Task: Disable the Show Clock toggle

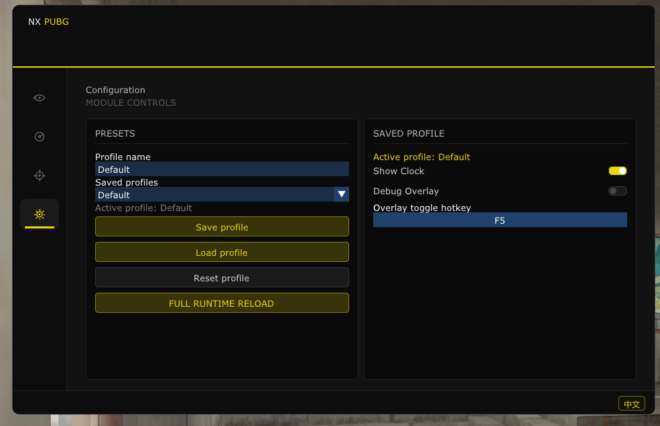Action: 618,171
